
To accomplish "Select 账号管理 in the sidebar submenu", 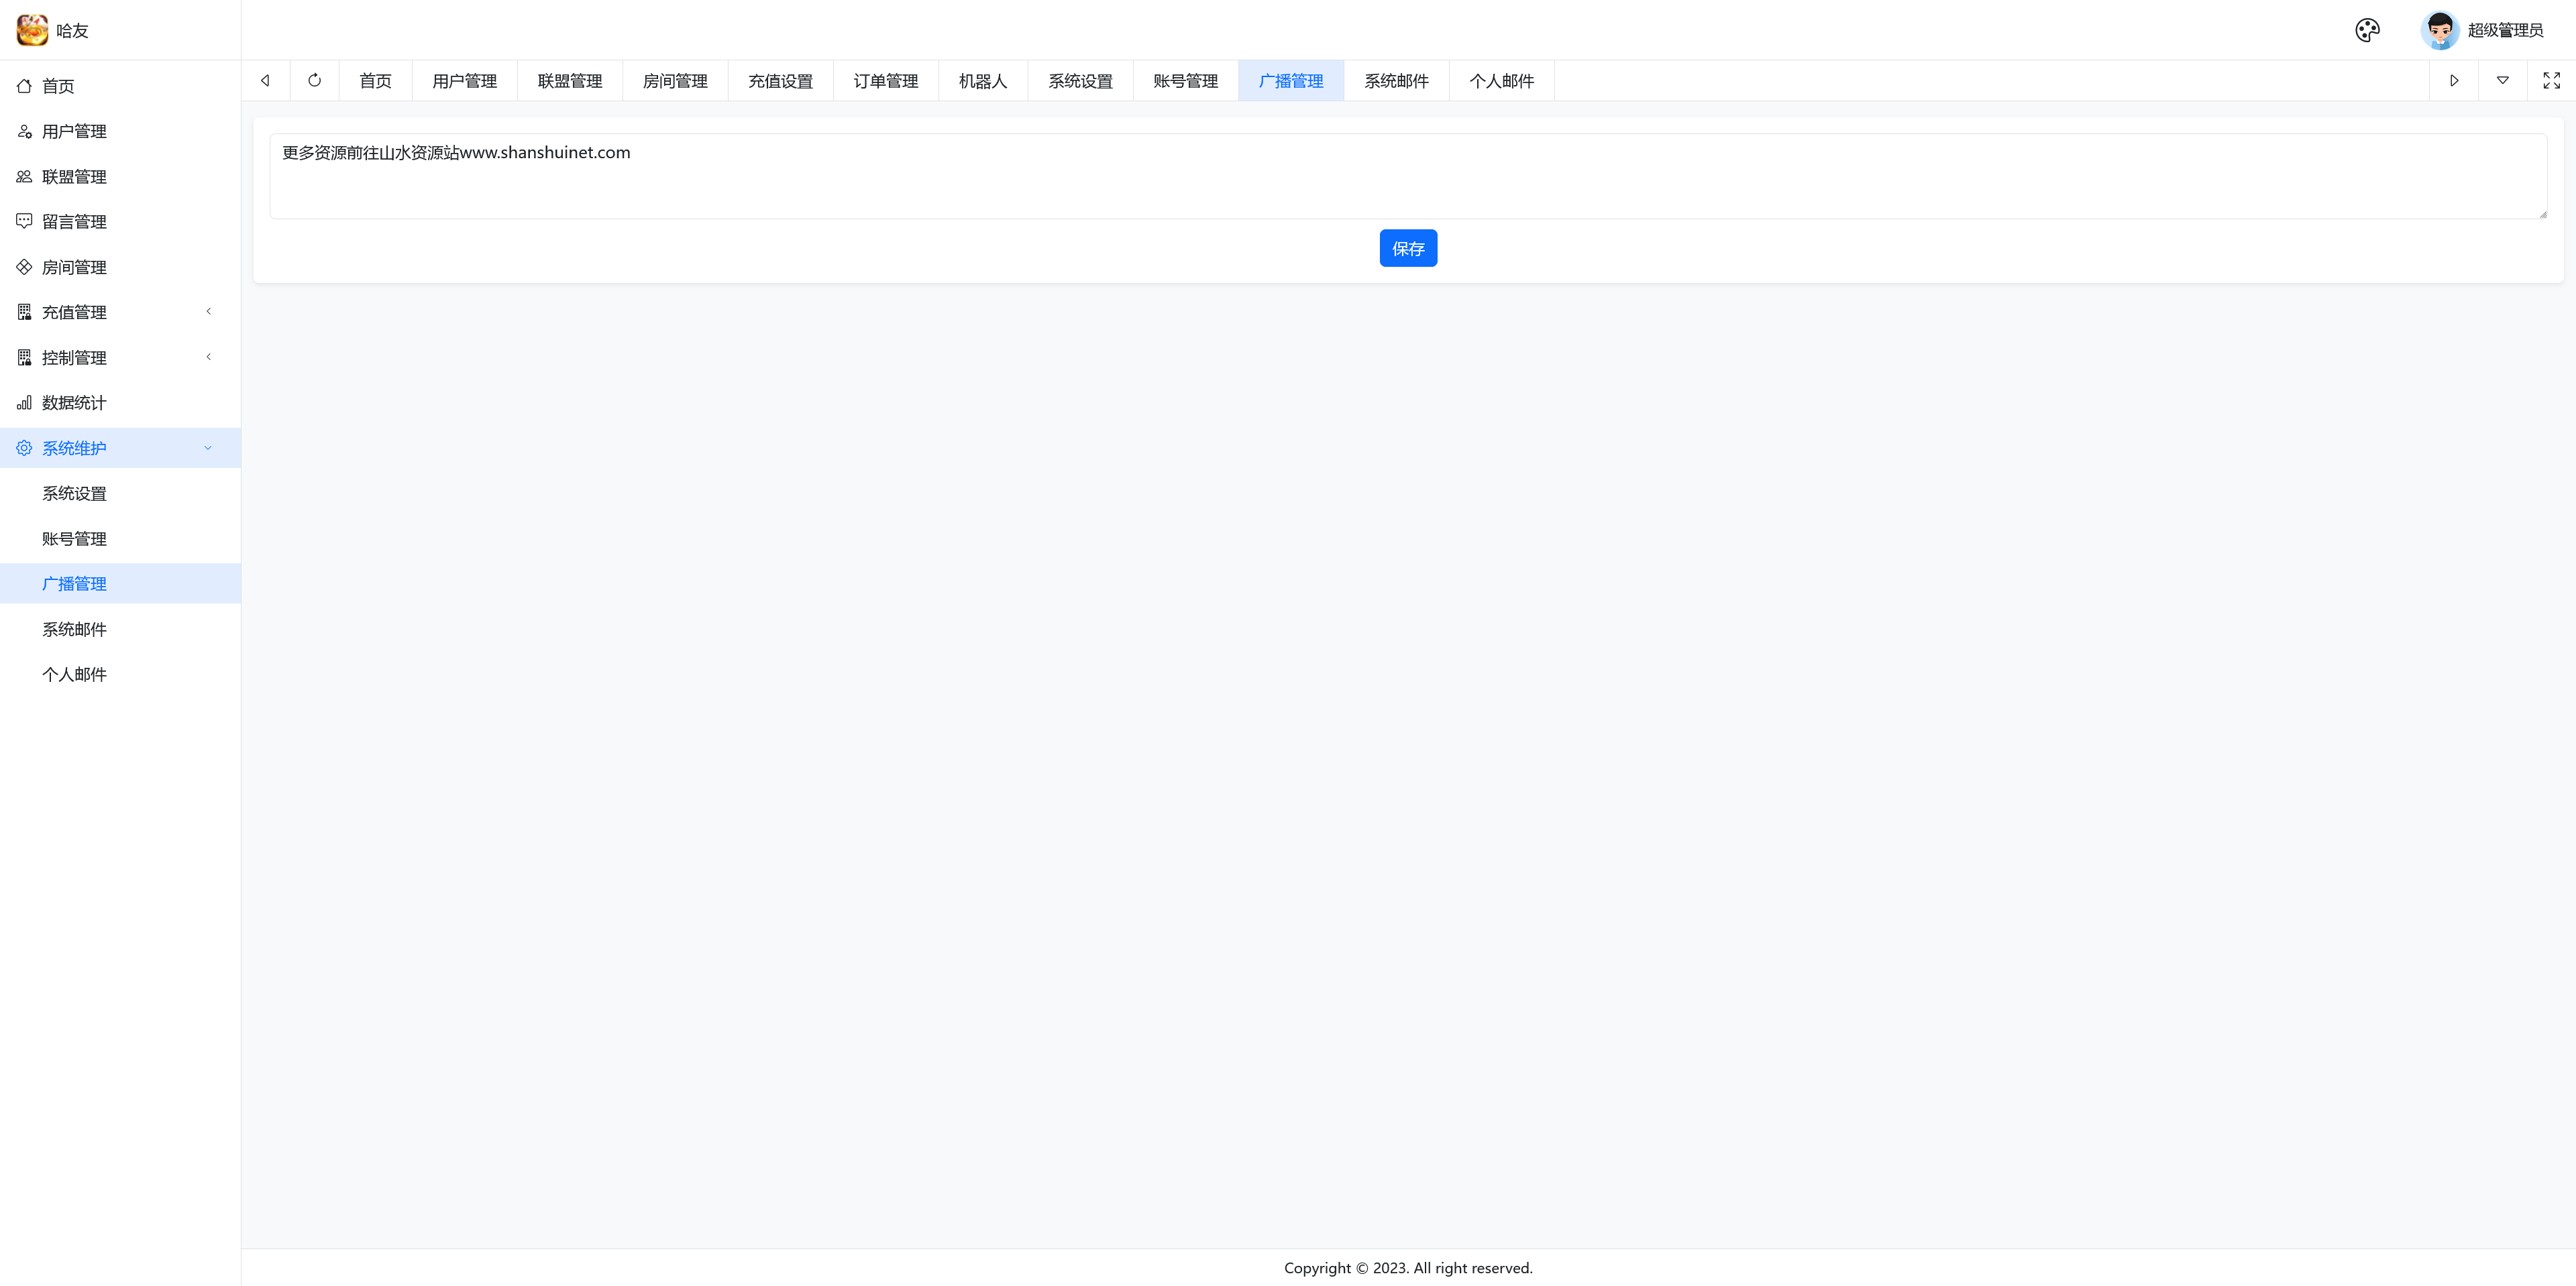I will point(75,538).
